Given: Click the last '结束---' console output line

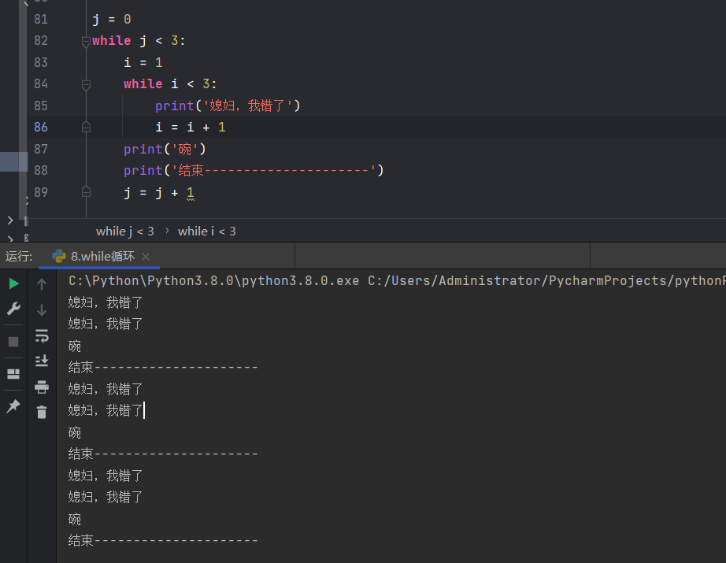Looking at the screenshot, I should [163, 540].
